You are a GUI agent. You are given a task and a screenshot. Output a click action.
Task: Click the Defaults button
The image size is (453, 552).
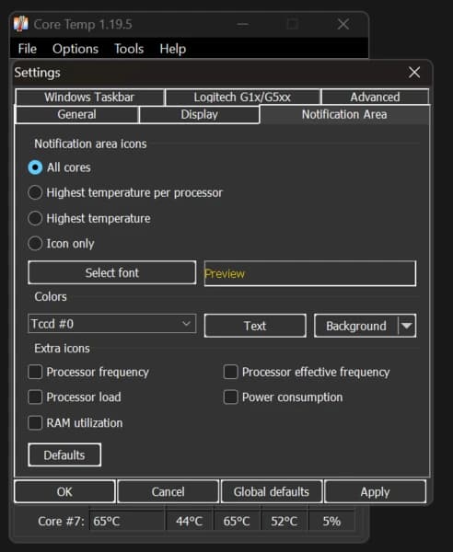pos(64,454)
